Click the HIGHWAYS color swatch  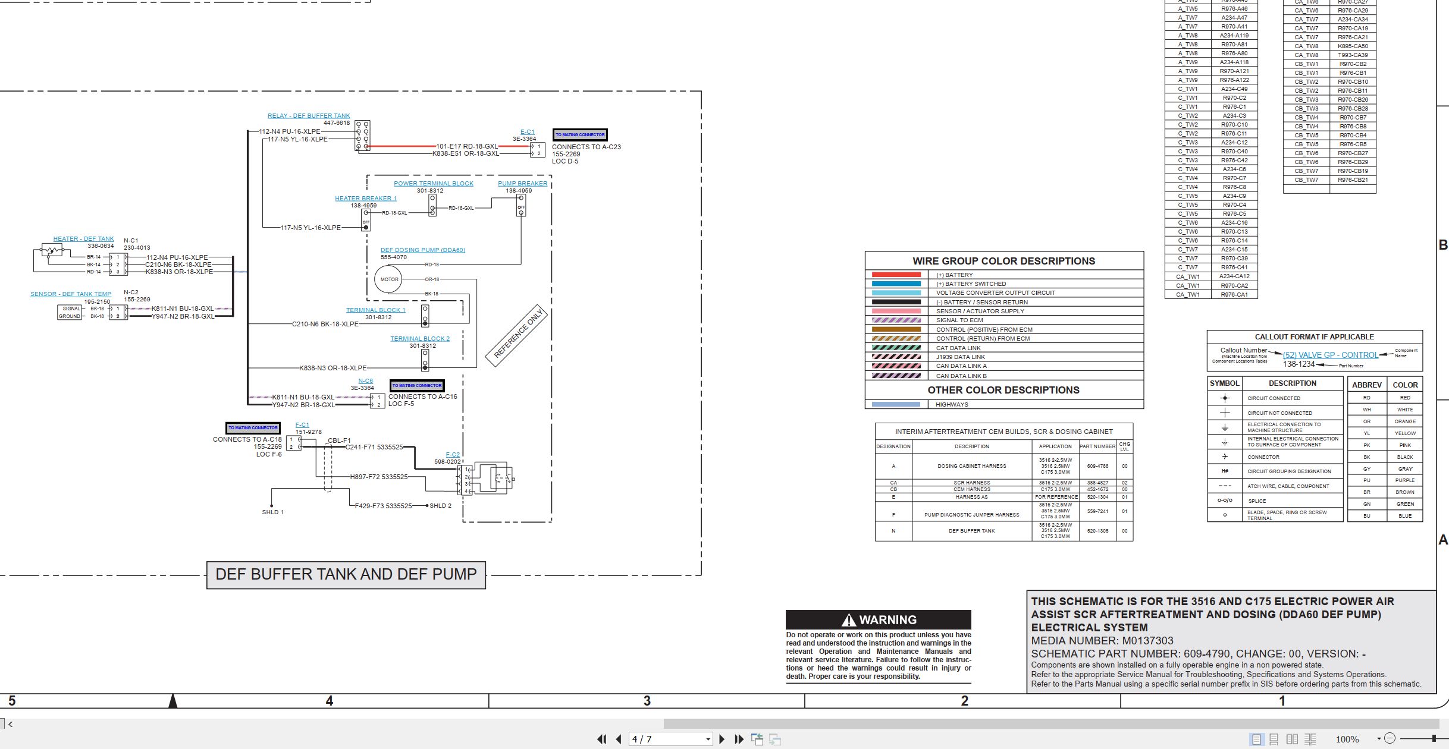(896, 405)
